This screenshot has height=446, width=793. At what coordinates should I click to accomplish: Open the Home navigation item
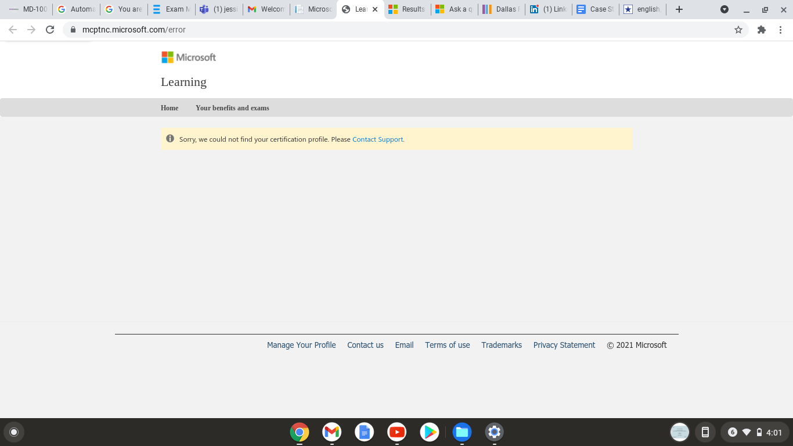(170, 108)
